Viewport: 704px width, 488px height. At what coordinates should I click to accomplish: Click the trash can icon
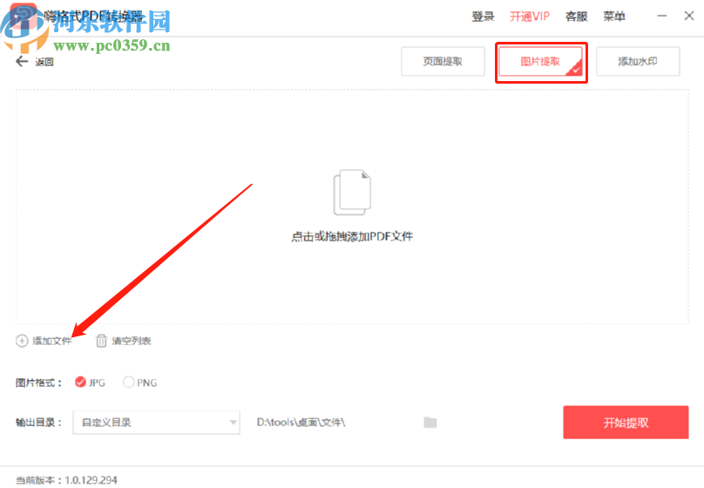pos(101,342)
